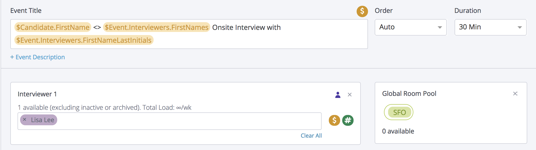Image resolution: width=536 pixels, height=150 pixels.
Task: Click the Order dropdown arrow
Action: tap(440, 28)
